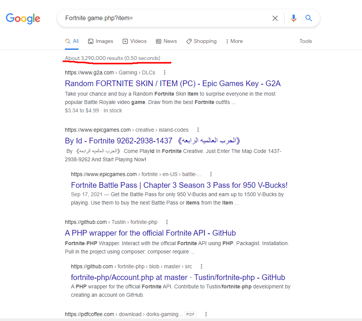This screenshot has height=321, width=362.
Task: Click the pdfcoffee.com download dorks-gaming URL
Action: click(x=124, y=314)
